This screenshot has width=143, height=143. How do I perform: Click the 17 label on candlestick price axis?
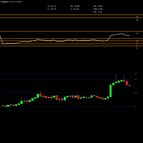(136, 74)
